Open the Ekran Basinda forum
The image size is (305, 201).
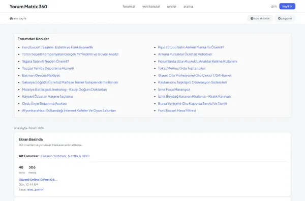click(30, 139)
